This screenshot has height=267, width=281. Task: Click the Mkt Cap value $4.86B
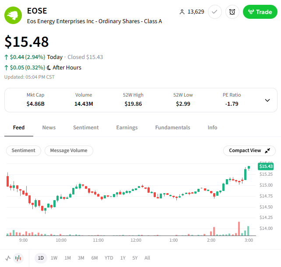point(35,104)
